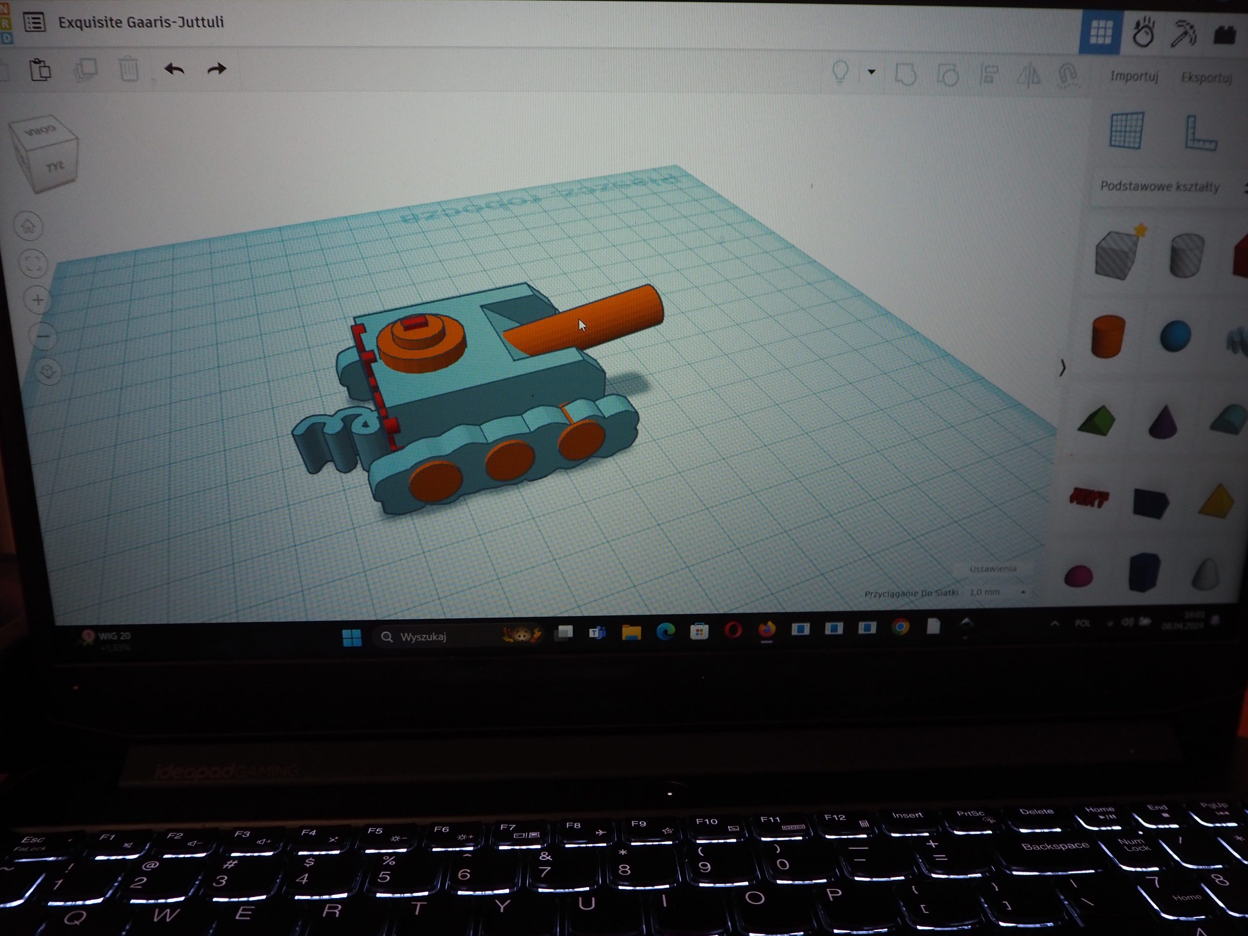Image resolution: width=1248 pixels, height=936 pixels.
Task: Select the orange cannon barrel on the tank
Action: (587, 319)
